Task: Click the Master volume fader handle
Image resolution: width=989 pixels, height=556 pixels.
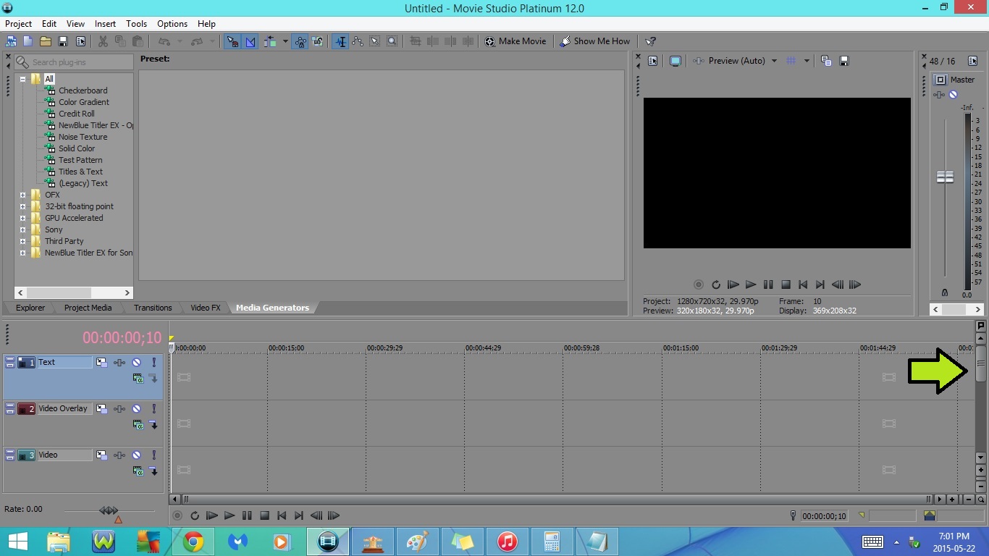Action: pos(945,177)
